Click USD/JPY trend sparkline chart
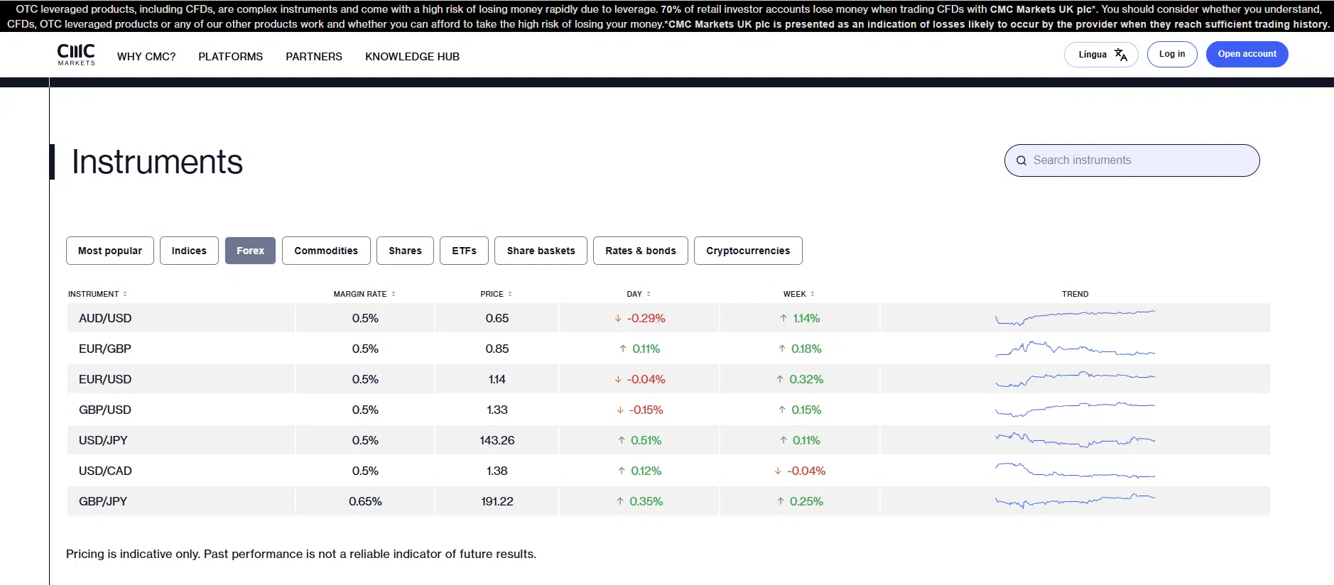Viewport: 1334px width, 585px height. (x=1075, y=440)
